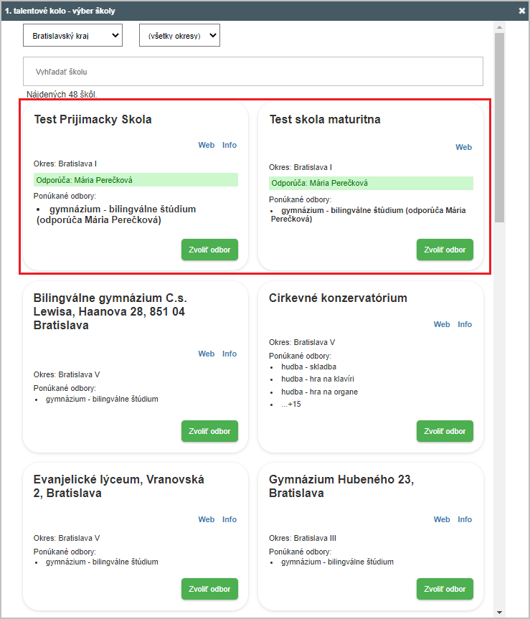
Task: Choose Zvoliť odbor for Test Prijimacky Skola
Action: coord(209,250)
